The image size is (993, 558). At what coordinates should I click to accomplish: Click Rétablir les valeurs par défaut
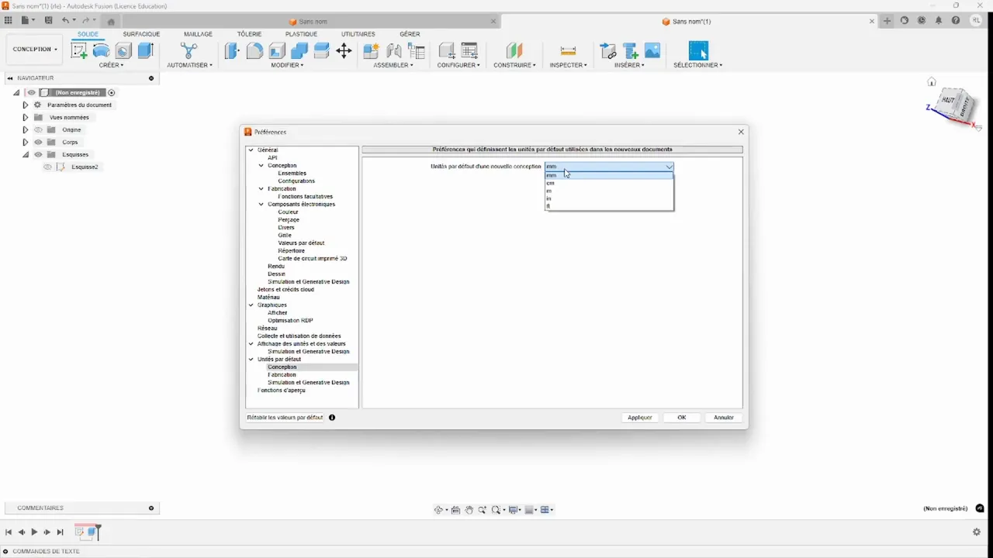coord(285,418)
